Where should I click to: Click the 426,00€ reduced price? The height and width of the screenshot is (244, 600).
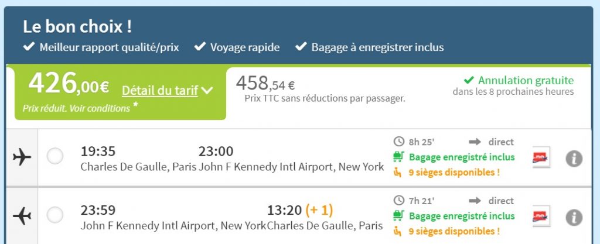[x=69, y=85]
